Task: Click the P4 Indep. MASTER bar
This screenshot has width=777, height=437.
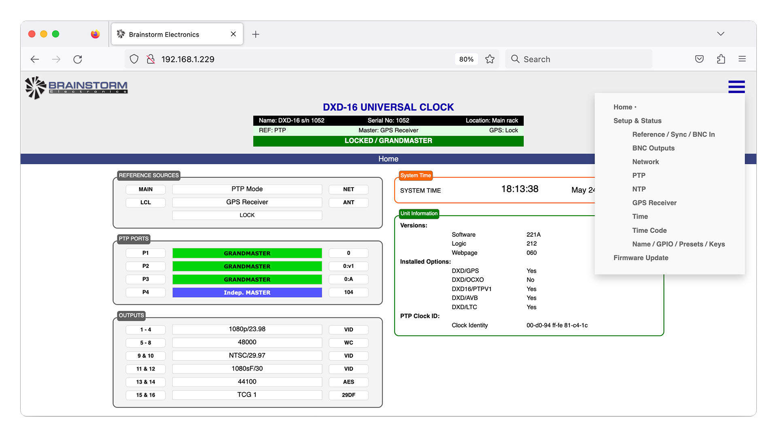Action: pyautogui.click(x=247, y=293)
